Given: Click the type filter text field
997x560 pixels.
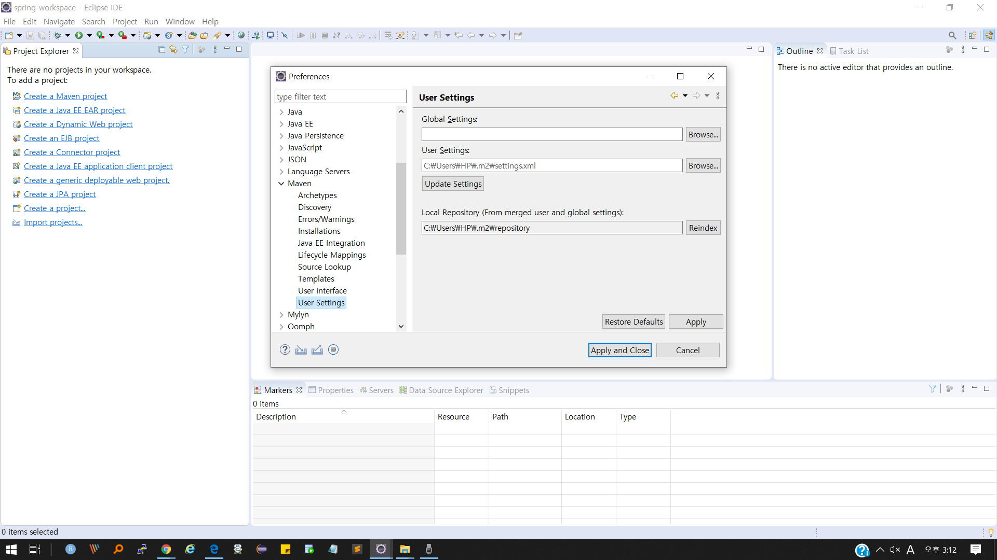Looking at the screenshot, I should click(x=340, y=96).
